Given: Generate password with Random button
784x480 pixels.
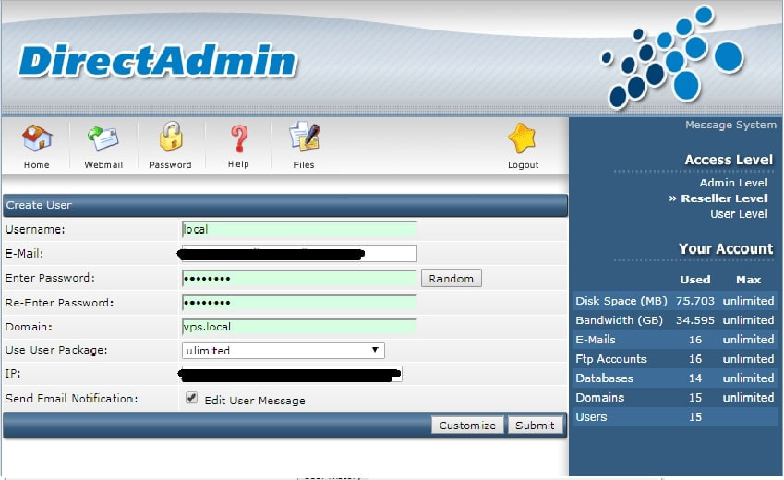Looking at the screenshot, I should point(451,279).
